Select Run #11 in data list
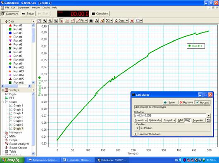 tap(17, 64)
